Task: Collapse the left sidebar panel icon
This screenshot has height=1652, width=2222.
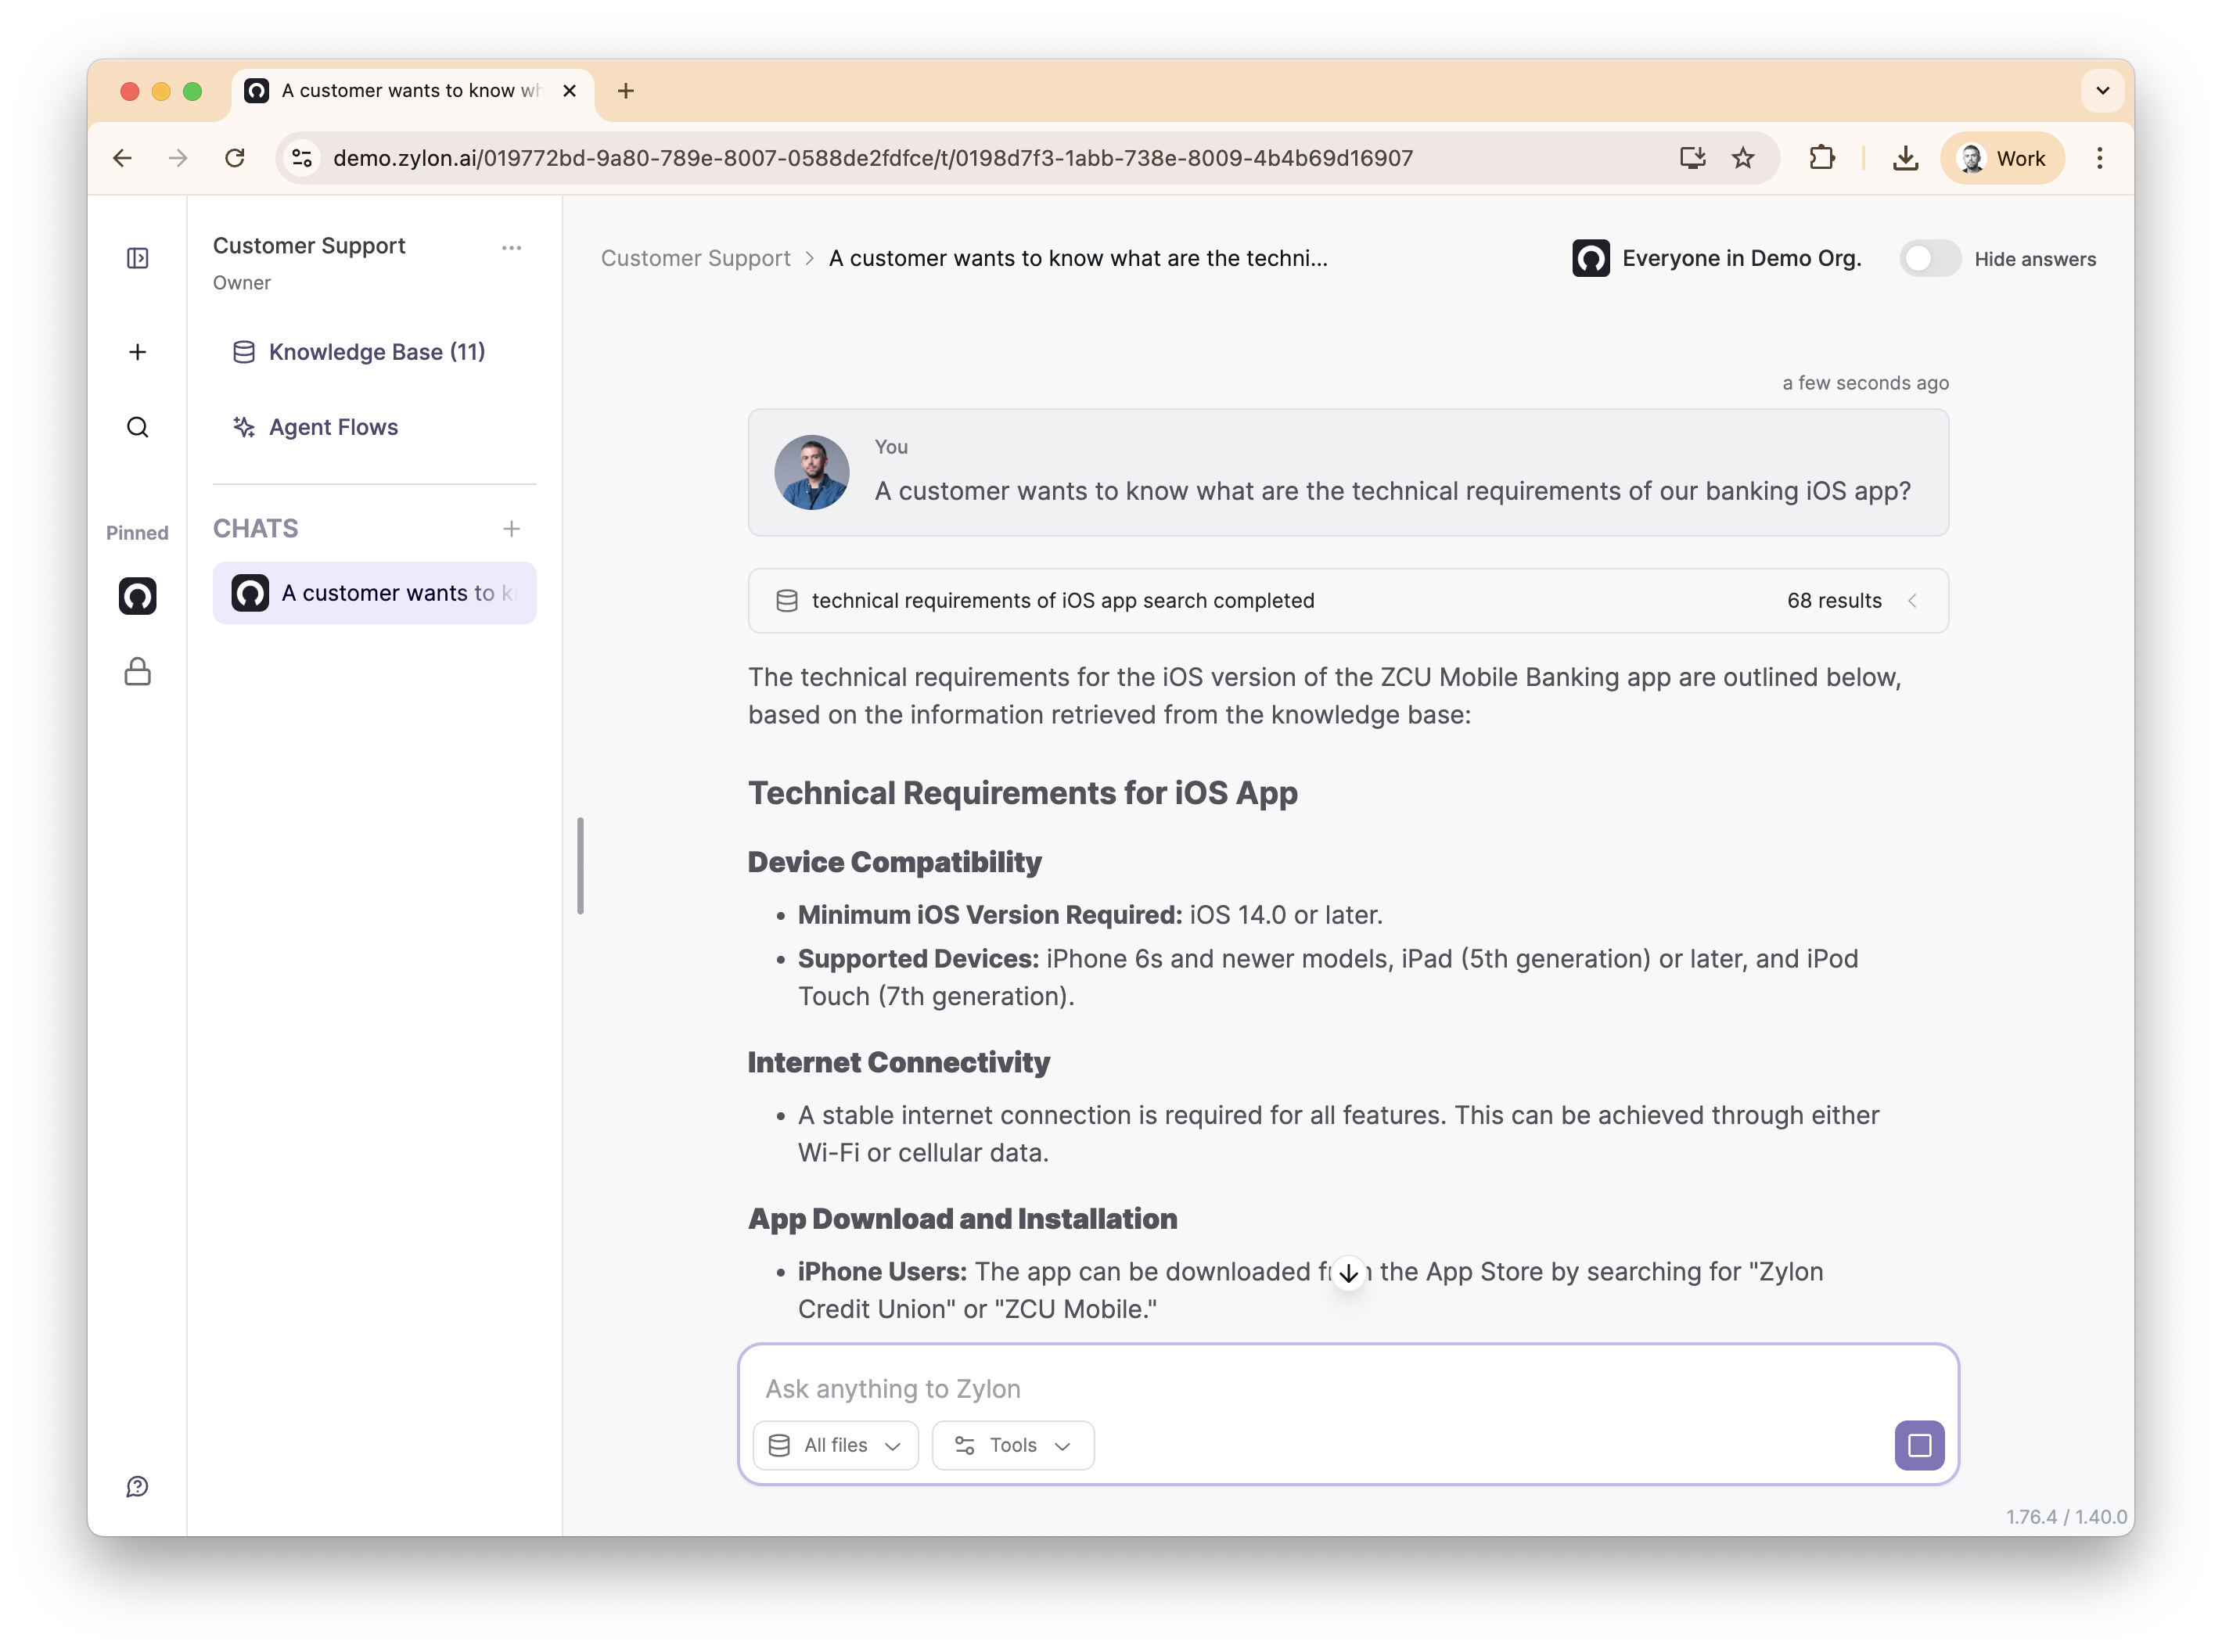Action: [138, 258]
